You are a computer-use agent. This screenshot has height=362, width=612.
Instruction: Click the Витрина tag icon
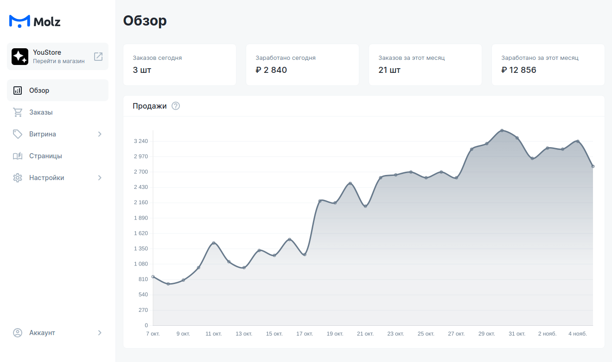tap(18, 134)
